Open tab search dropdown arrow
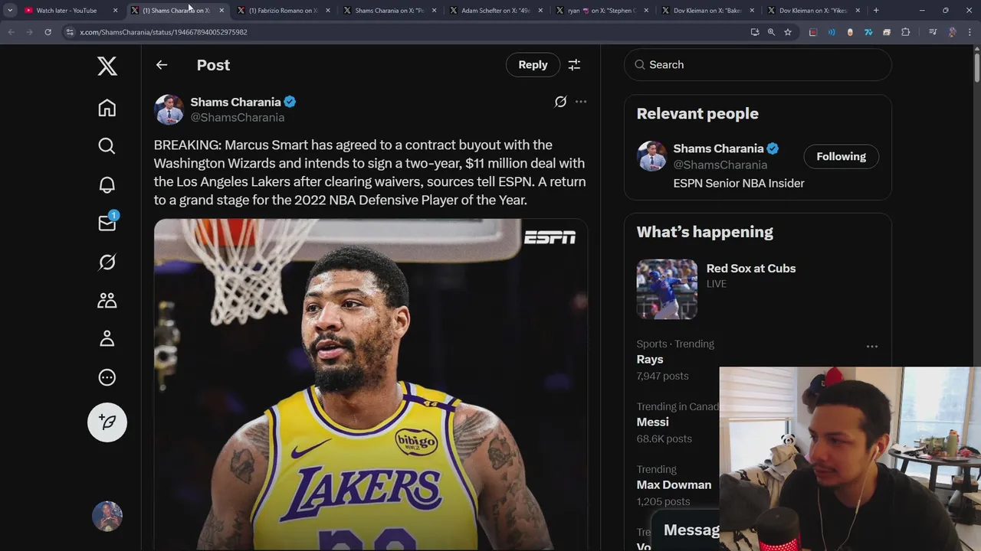981x551 pixels. (x=10, y=11)
